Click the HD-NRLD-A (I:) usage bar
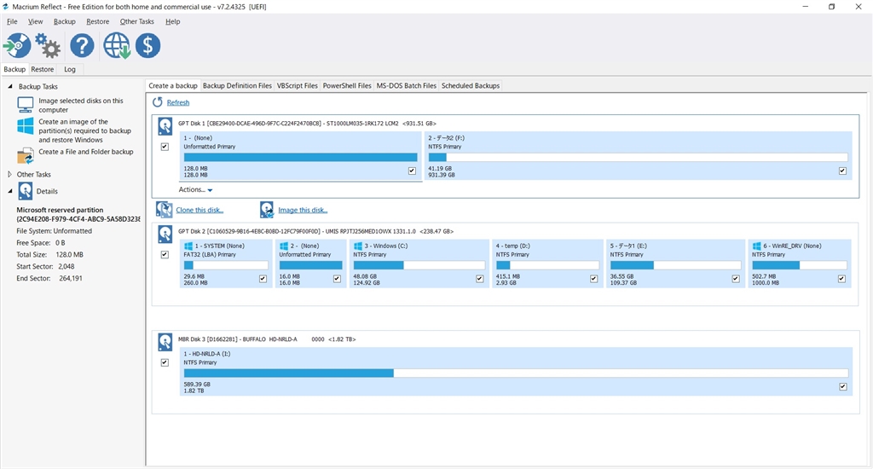Screen dimensions: 873x469 [516, 373]
